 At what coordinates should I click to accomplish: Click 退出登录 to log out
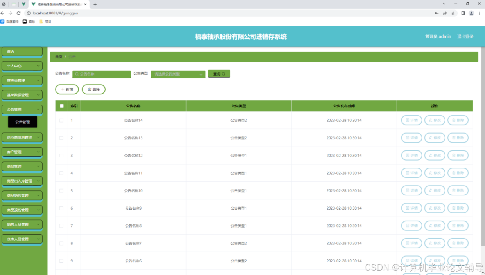tap(465, 36)
